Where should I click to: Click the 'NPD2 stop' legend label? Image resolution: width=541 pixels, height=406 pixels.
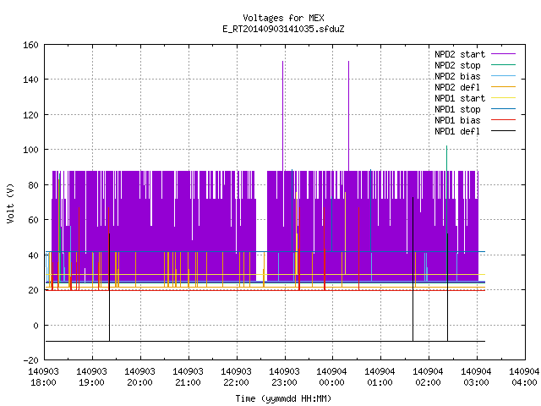click(x=457, y=65)
